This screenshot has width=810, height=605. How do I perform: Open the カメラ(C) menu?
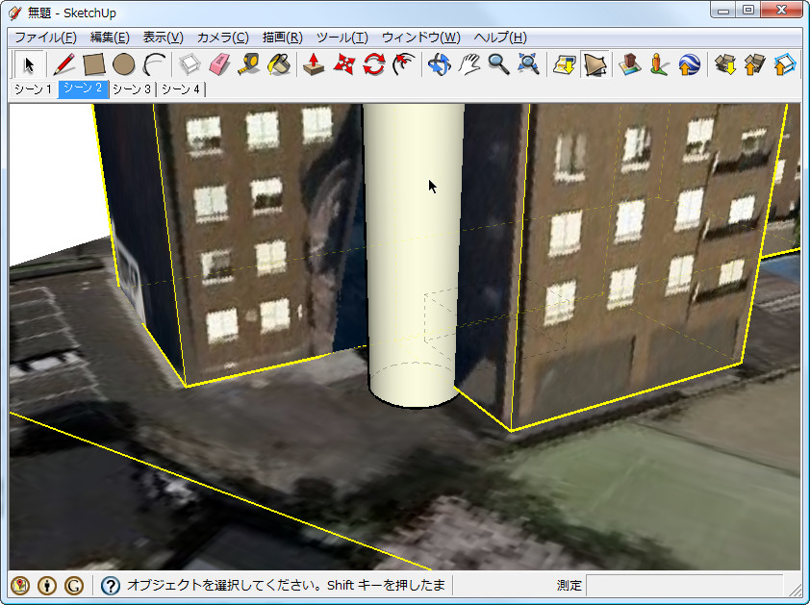(x=222, y=38)
